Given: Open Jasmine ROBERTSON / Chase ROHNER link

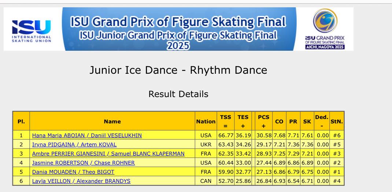Looking at the screenshot, I should pyautogui.click(x=84, y=163).
